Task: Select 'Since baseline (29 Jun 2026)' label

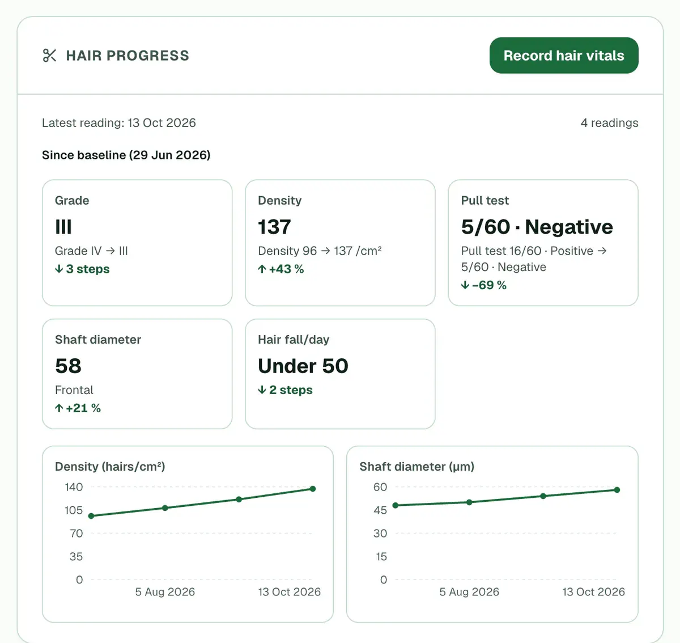Action: pos(126,155)
